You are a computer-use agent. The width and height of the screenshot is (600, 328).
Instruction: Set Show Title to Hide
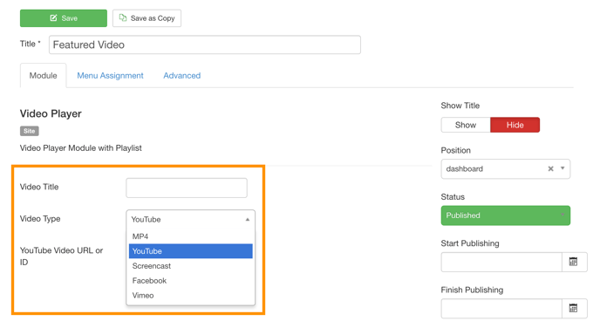pyautogui.click(x=515, y=125)
